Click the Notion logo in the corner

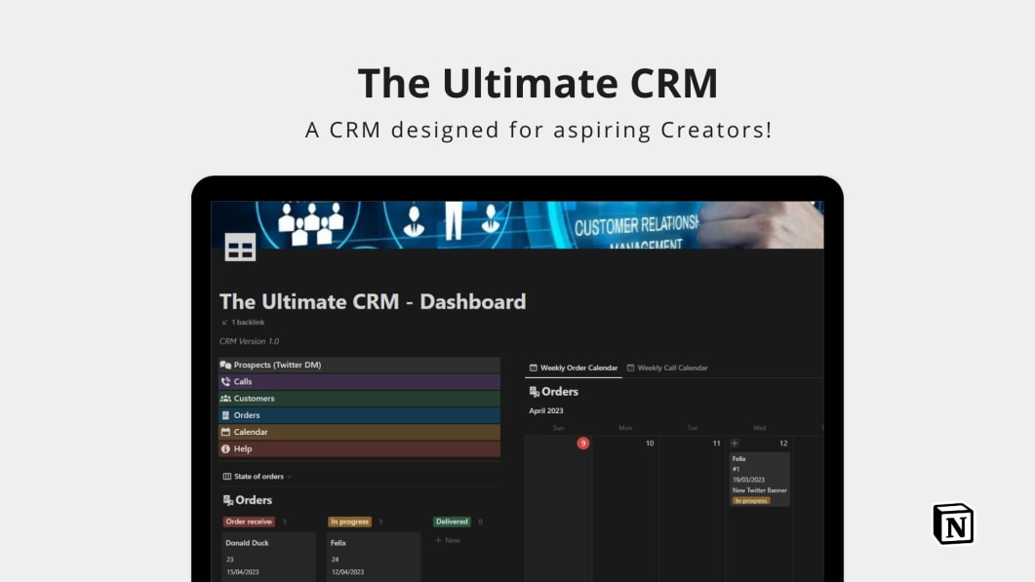pyautogui.click(x=953, y=524)
